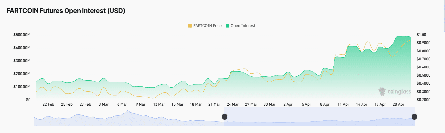Click the $500.00M left axis label
This screenshot has width=445, height=133.
(x=22, y=35)
